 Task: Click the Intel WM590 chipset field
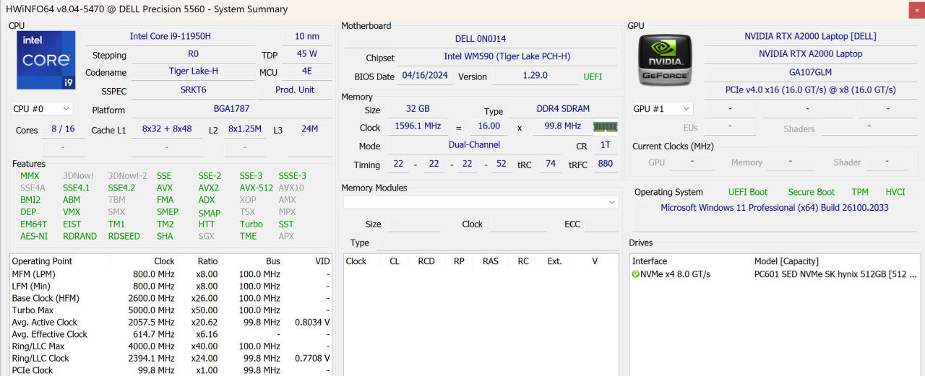(x=507, y=57)
